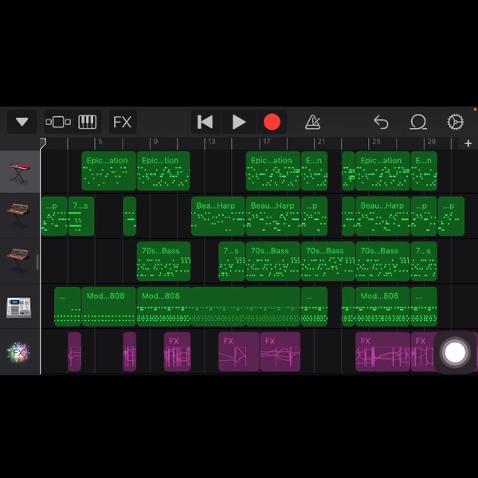Select the red keyboard track header
Image resolution: width=478 pixels, height=478 pixels.
point(20,172)
